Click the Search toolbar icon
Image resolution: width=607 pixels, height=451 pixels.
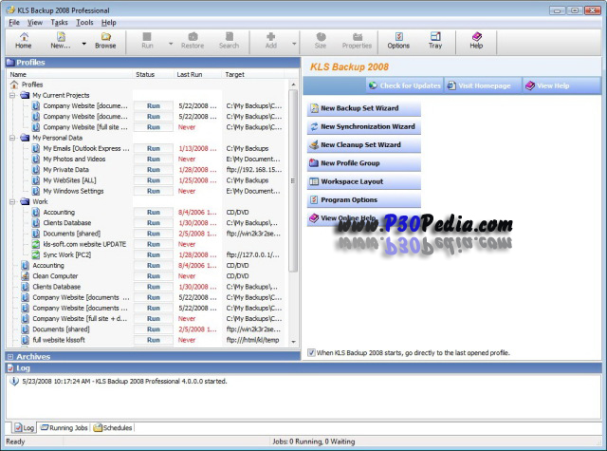(230, 37)
